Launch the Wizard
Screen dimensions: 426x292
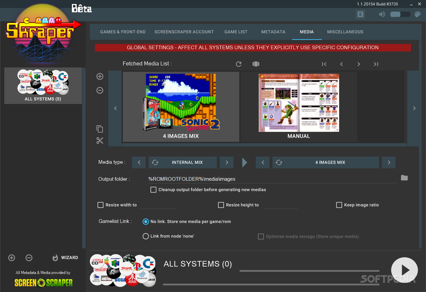65,258
